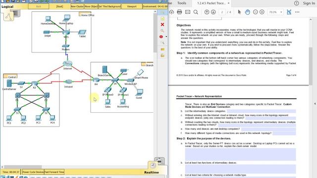This screenshot has width=317, height=178.
Task: Select the R4 router in Branch
Action: point(96,80)
